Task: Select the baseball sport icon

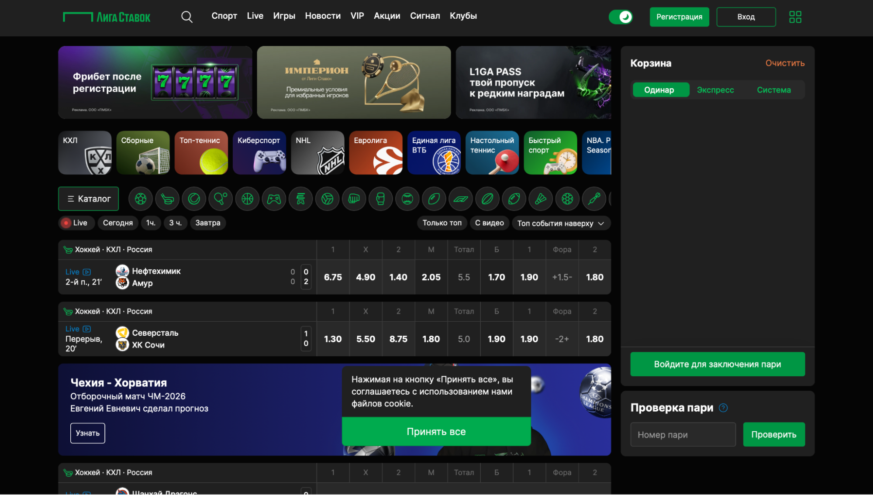Action: pyautogui.click(x=407, y=199)
